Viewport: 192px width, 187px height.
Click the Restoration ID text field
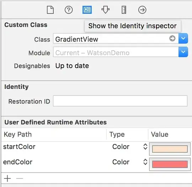(120, 101)
